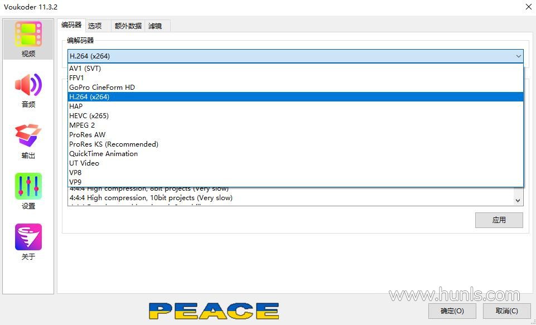Collapse the H.264 (x264) codec combo box
Image resolution: width=536 pixels, height=325 pixels.
[x=296, y=56]
